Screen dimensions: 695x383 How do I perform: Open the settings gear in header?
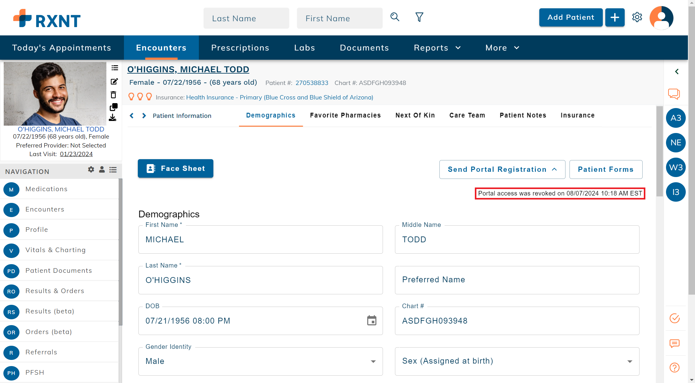click(637, 17)
